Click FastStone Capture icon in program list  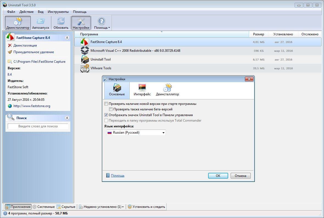pyautogui.click(x=85, y=42)
